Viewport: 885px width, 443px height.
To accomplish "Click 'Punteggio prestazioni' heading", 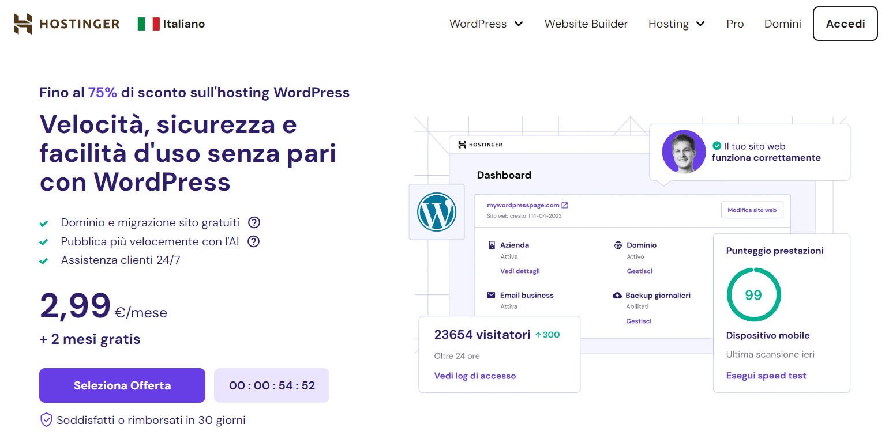I will (x=775, y=251).
